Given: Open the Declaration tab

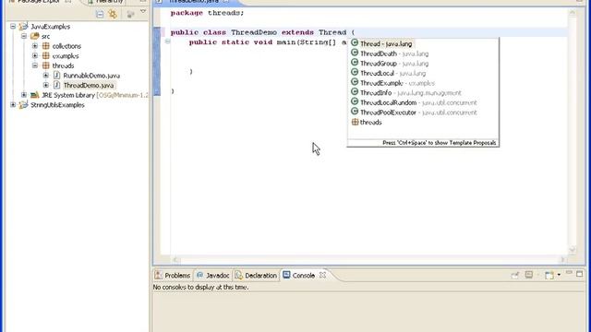Looking at the screenshot, I should 256,276.
